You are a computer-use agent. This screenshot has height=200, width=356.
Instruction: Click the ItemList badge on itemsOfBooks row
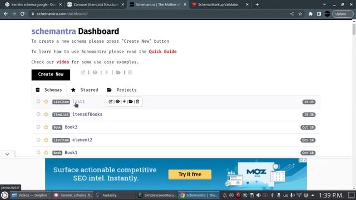coord(61,114)
